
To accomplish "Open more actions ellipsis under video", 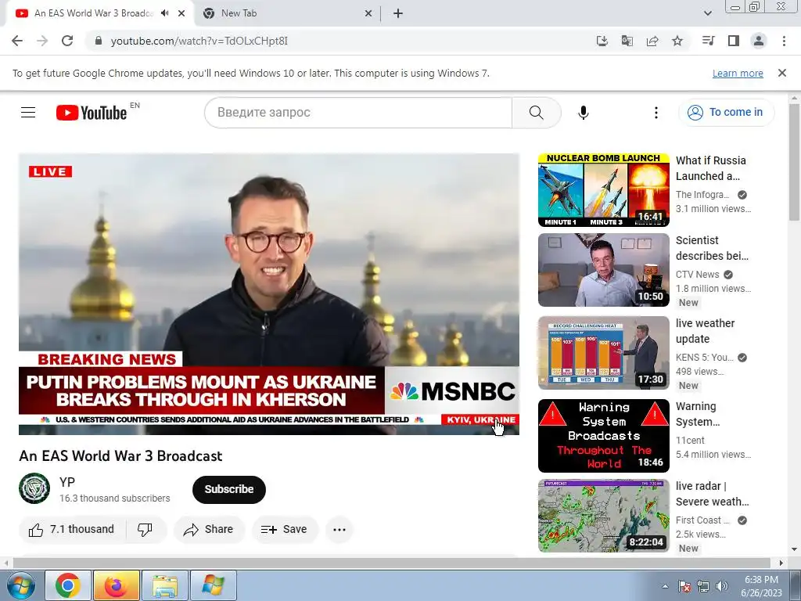I will click(339, 530).
